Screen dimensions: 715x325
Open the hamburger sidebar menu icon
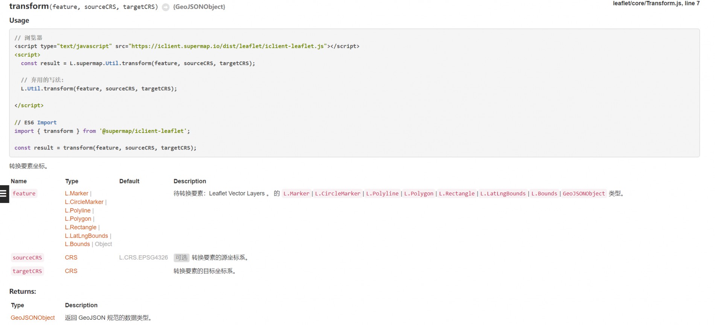(4, 194)
